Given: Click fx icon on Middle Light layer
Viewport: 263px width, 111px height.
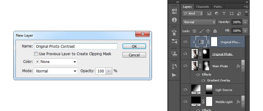Looking at the screenshot, I should click(x=238, y=102).
